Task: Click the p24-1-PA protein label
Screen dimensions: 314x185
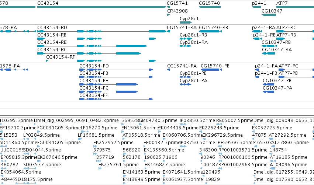Action: pyautogui.click(x=266, y=66)
